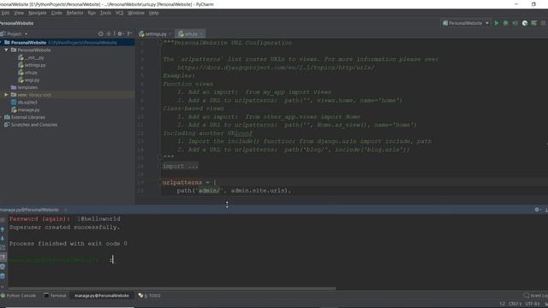Open the Project view selector dropdown

(15, 34)
